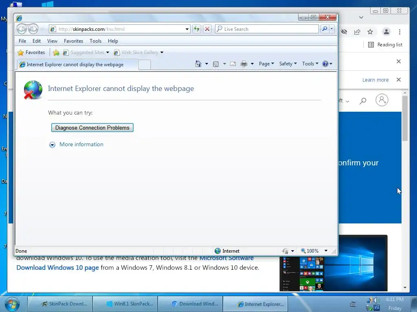Click Microsoft sign-in account icon
This screenshot has height=312, width=417.
point(382,100)
